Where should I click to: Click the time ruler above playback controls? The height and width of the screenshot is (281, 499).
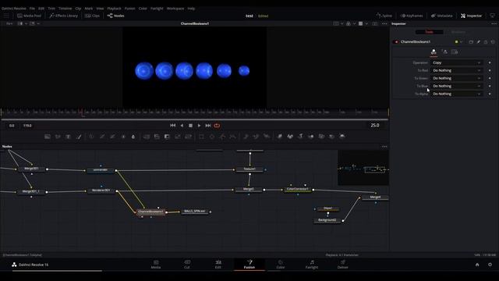(x=195, y=112)
